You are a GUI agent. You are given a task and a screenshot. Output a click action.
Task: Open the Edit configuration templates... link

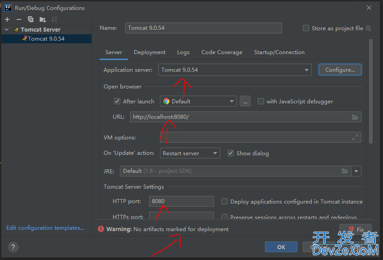[45, 228]
